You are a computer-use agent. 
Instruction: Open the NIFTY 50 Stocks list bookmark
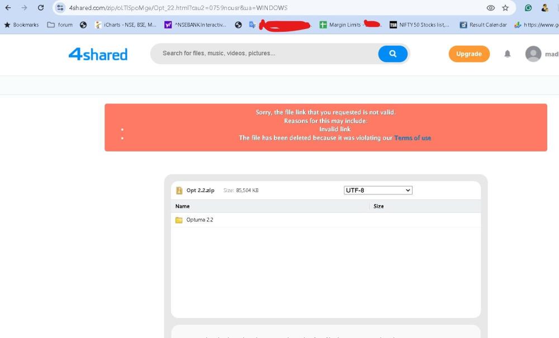pos(419,25)
